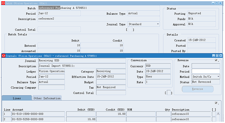Click Batch Description field reference2
Screen dimensions: 225x123
pos(99,19)
